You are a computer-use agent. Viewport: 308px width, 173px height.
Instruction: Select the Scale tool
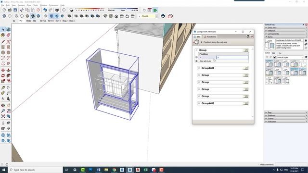pos(3,81)
